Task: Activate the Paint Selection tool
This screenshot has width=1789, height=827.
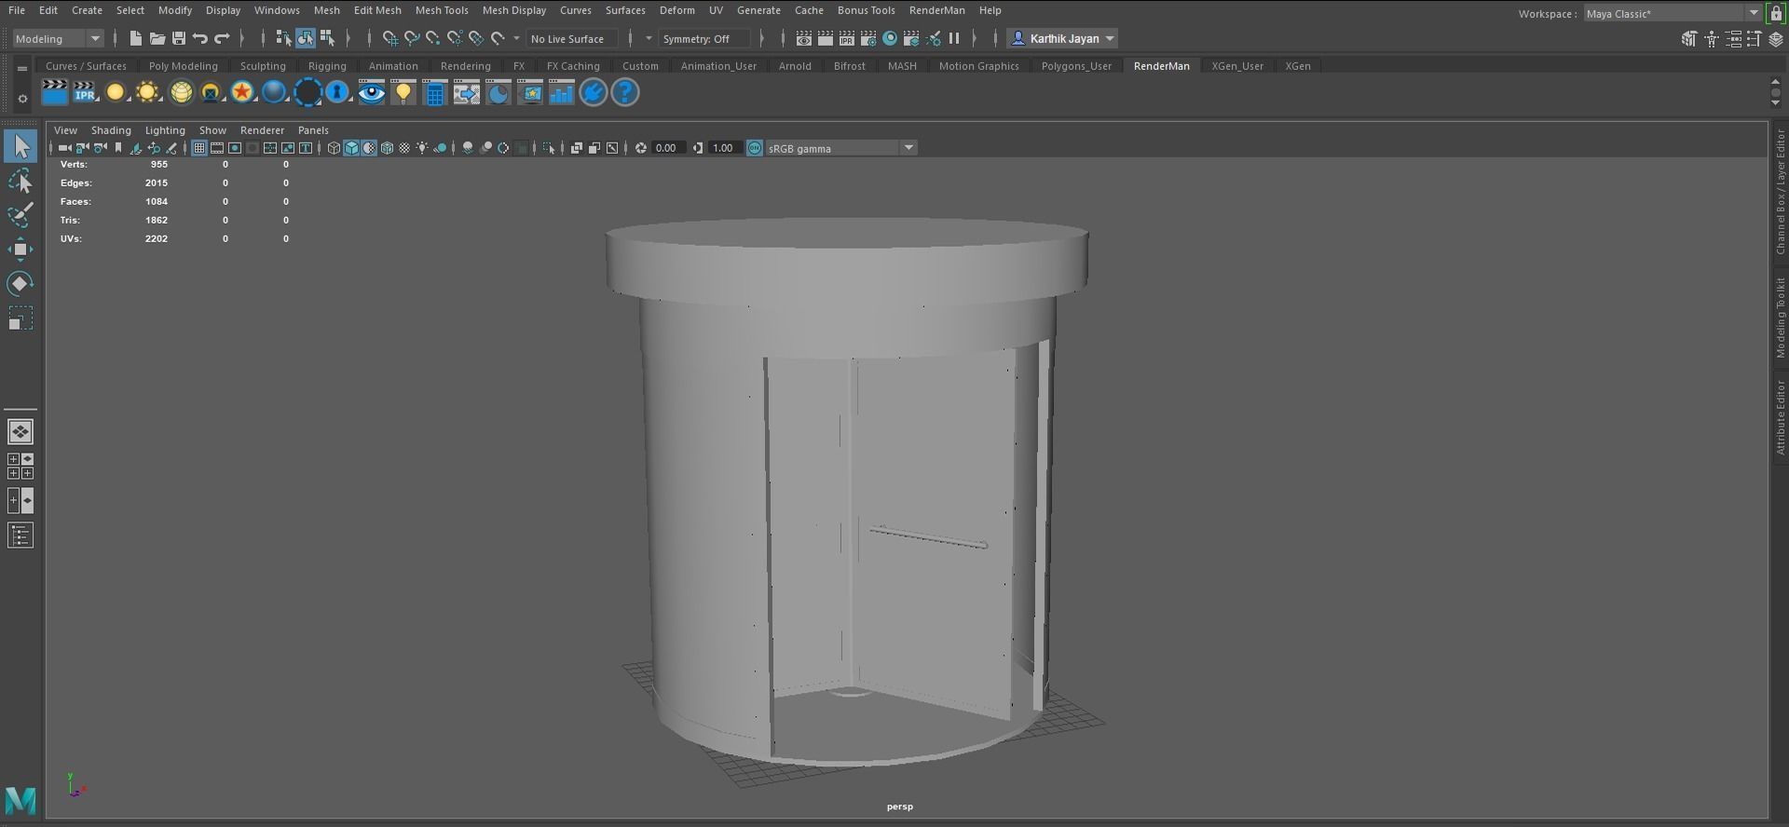Action: tap(20, 214)
